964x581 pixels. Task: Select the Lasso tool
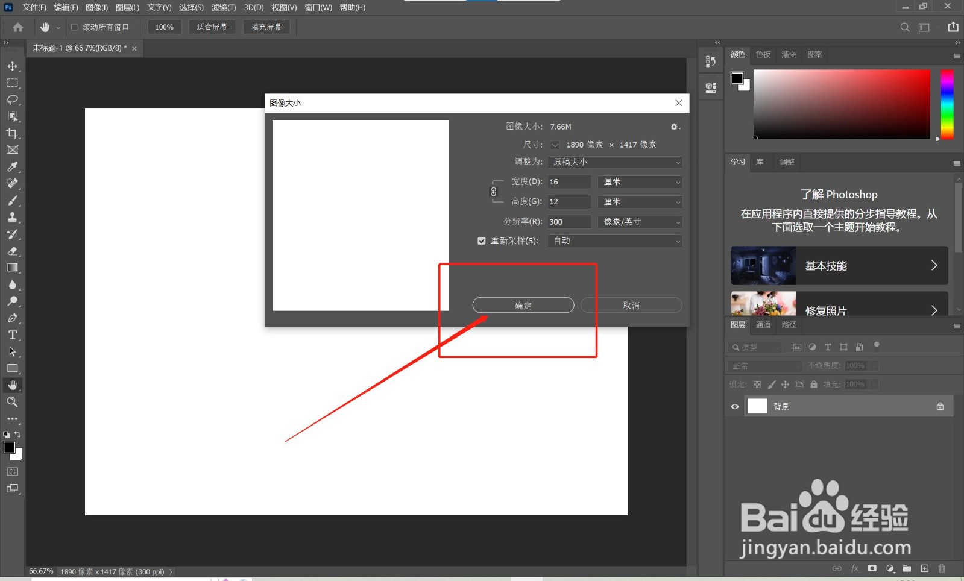pyautogui.click(x=12, y=100)
